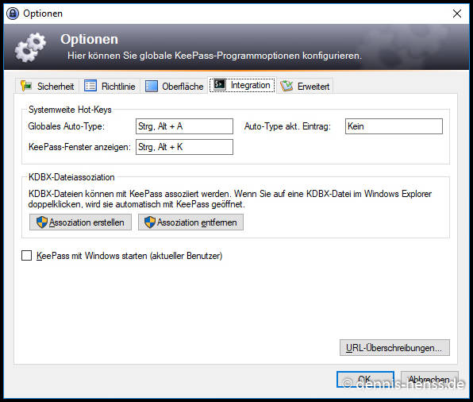This screenshot has width=473, height=402.
Task: Click the Globales Auto-Type label
Action: [x=67, y=126]
